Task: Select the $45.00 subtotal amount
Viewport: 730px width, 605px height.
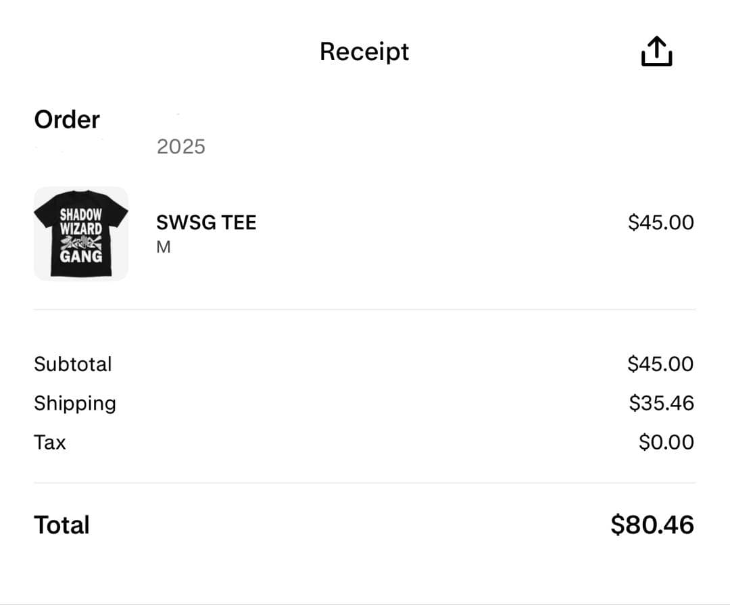Action: (x=661, y=364)
